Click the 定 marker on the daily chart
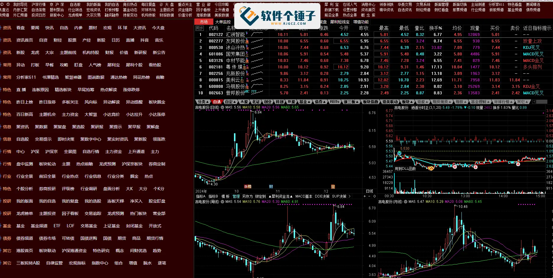This screenshot has width=553, height=278. coord(333,187)
